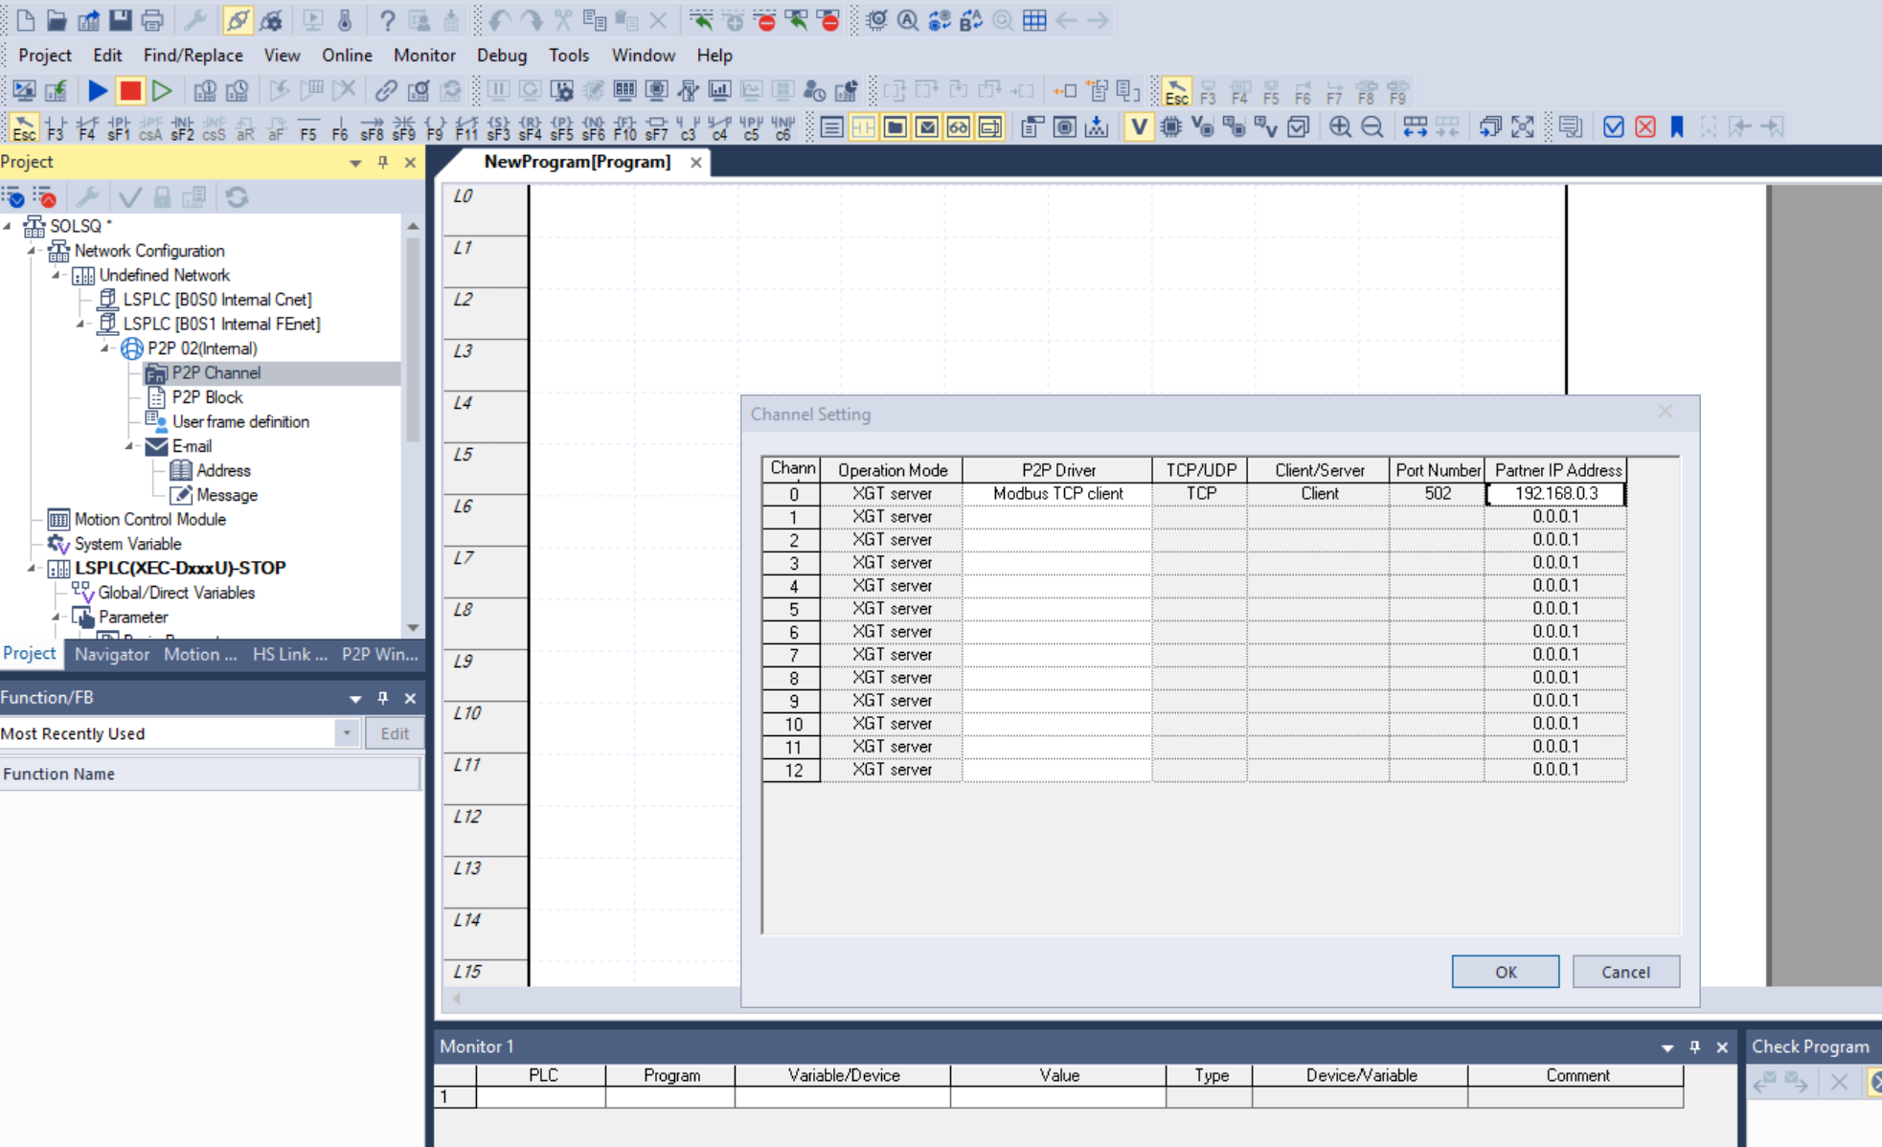Open the Monitor menu
This screenshot has width=1882, height=1147.
(424, 55)
